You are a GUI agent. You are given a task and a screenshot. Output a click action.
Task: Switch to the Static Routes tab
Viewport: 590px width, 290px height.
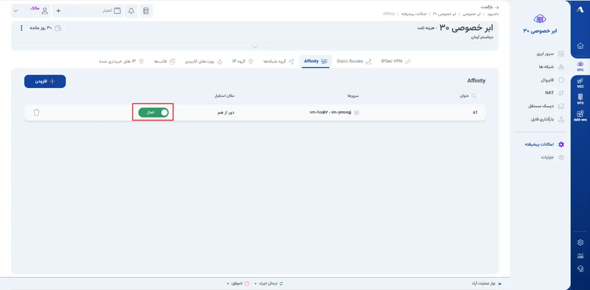354,61
